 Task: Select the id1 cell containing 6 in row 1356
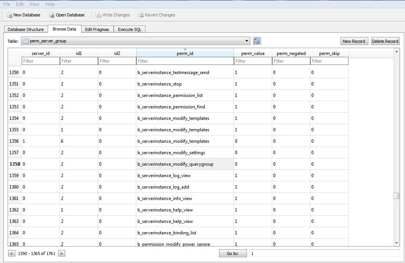(79, 141)
